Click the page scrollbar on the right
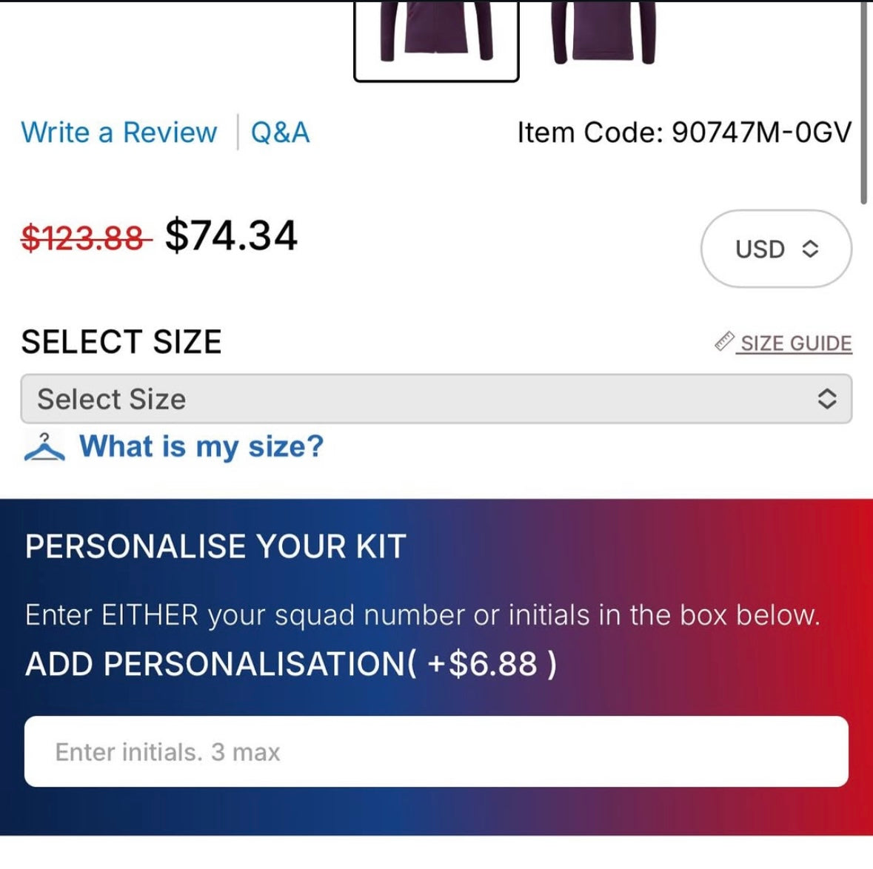Image resolution: width=873 pixels, height=869 pixels. click(x=863, y=104)
